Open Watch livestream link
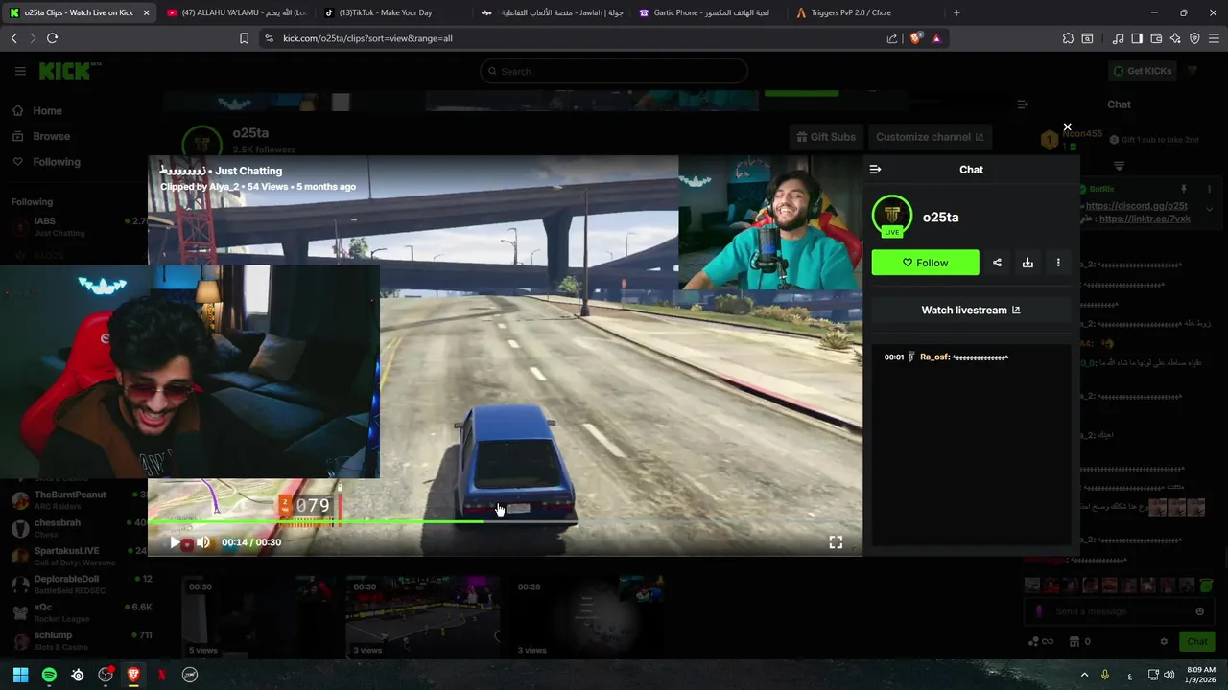The image size is (1228, 690). (971, 310)
